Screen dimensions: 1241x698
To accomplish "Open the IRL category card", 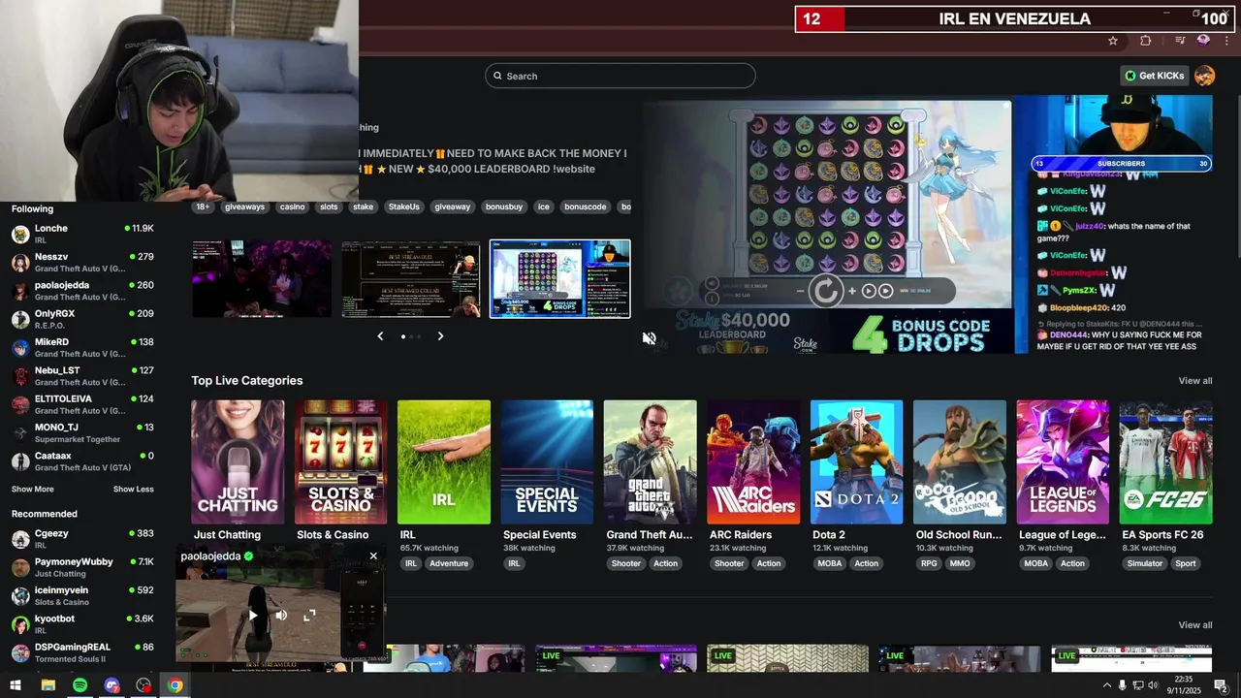I will click(444, 462).
